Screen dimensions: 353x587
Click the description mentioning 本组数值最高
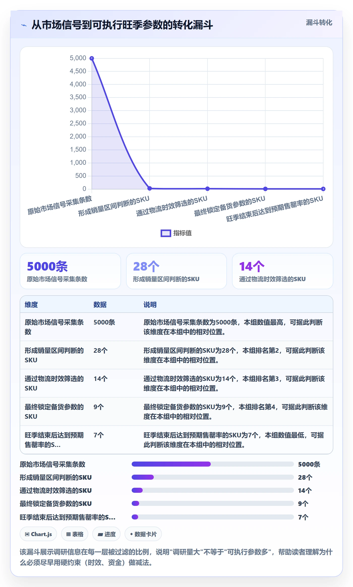point(233,327)
